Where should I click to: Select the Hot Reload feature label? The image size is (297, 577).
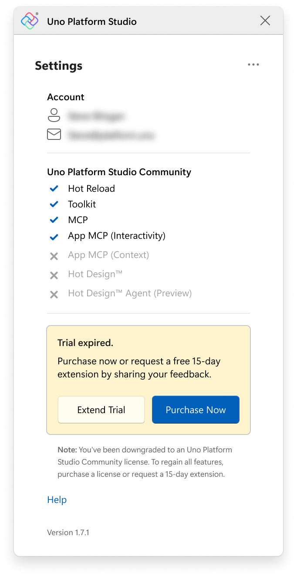click(x=91, y=189)
